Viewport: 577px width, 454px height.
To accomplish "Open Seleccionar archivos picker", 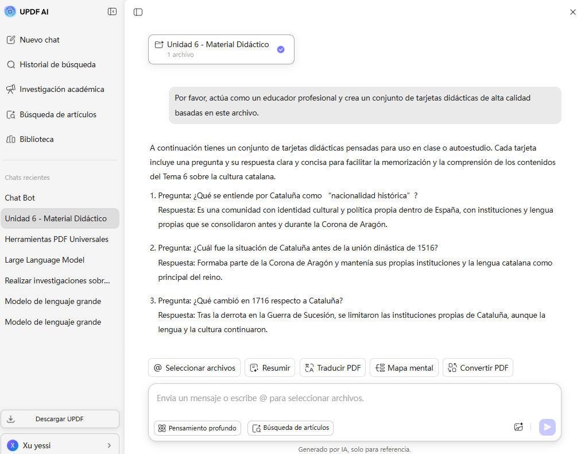I will click(194, 367).
